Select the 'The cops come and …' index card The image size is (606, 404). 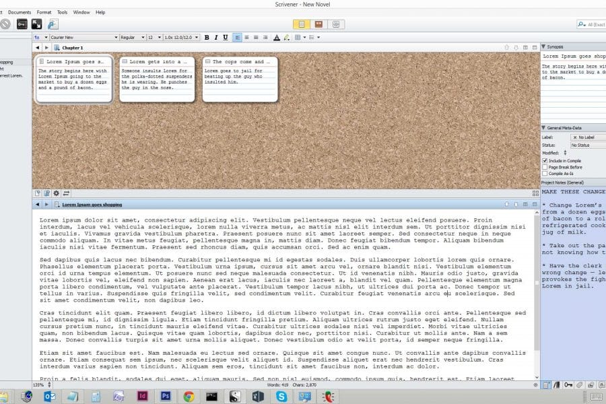(x=240, y=79)
